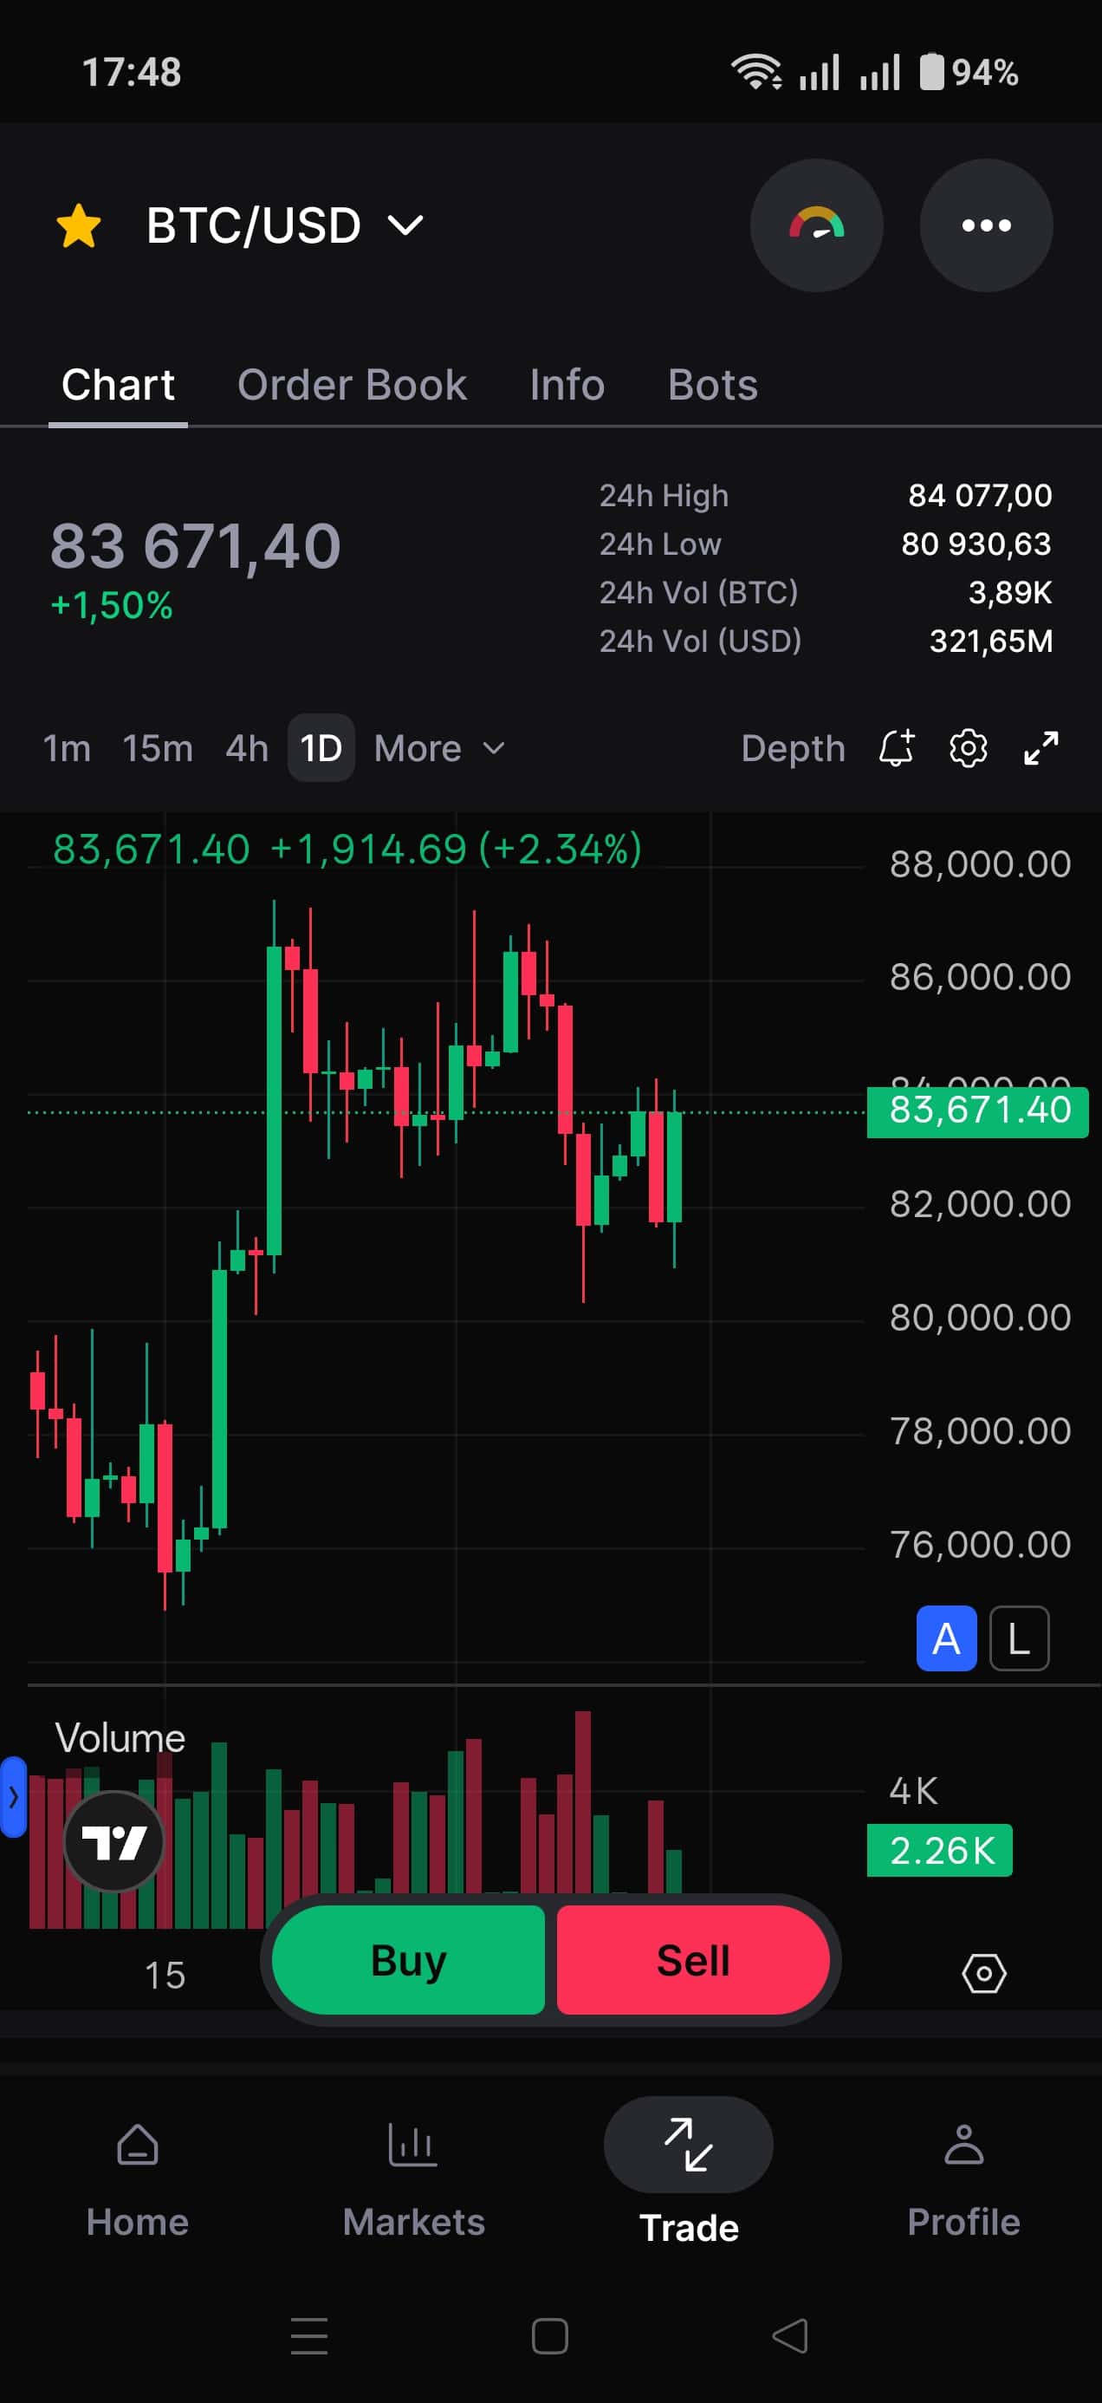Image resolution: width=1102 pixels, height=2403 pixels.
Task: Tap the red Sell button
Action: (x=693, y=1960)
